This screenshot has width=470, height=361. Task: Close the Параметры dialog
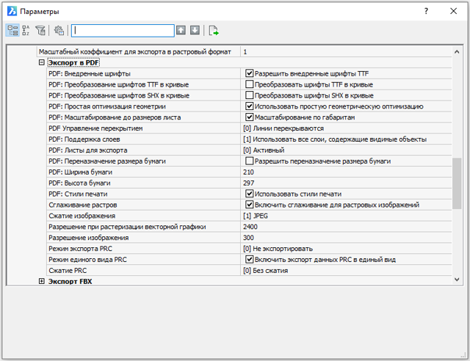click(x=454, y=12)
